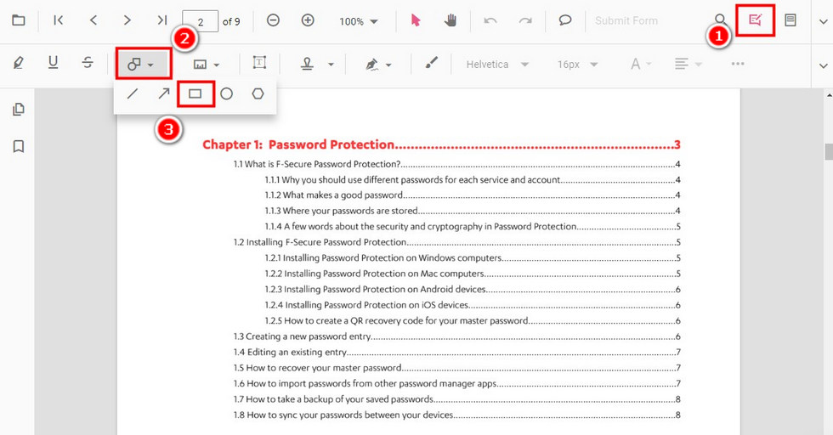833x435 pixels.
Task: Open the comment panel icon
Action: 565,20
